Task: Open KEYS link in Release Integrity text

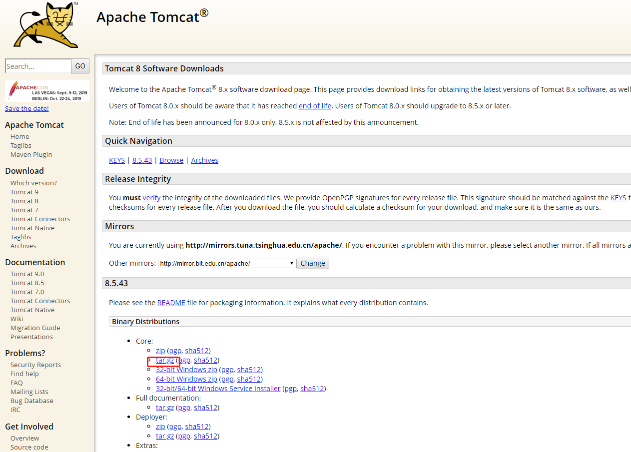Action: tap(618, 198)
